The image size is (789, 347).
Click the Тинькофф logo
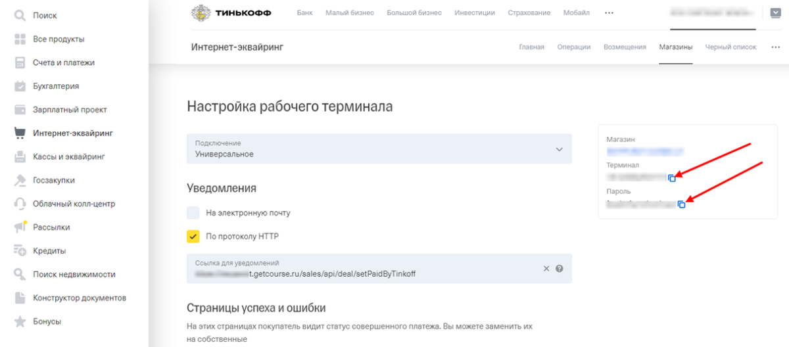[231, 12]
